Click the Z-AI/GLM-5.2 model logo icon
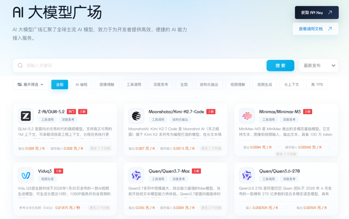349x219 pixels. (x=26, y=116)
